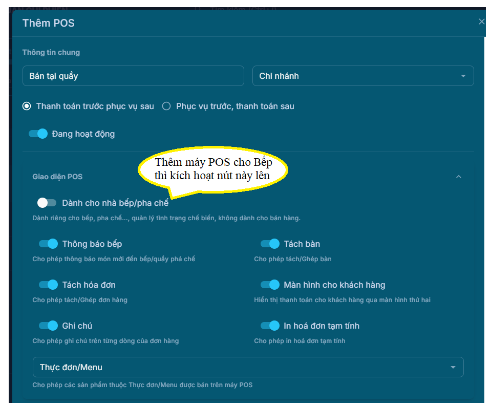Image resolution: width=491 pixels, height=407 pixels.
Task: Close the Thêm POS dialog
Action: tap(481, 22)
